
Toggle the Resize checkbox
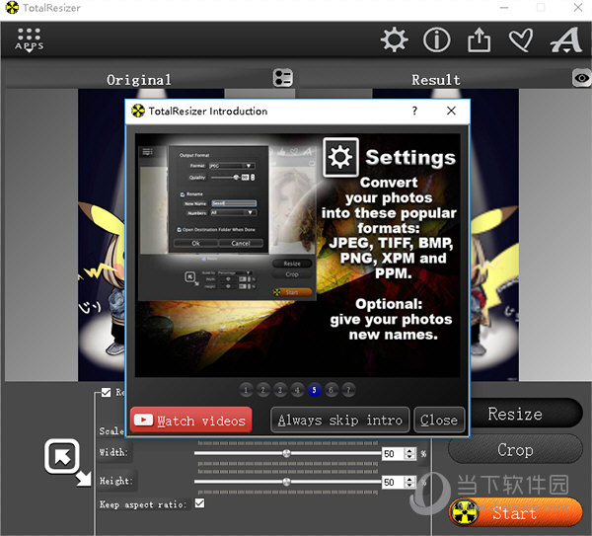coord(107,393)
